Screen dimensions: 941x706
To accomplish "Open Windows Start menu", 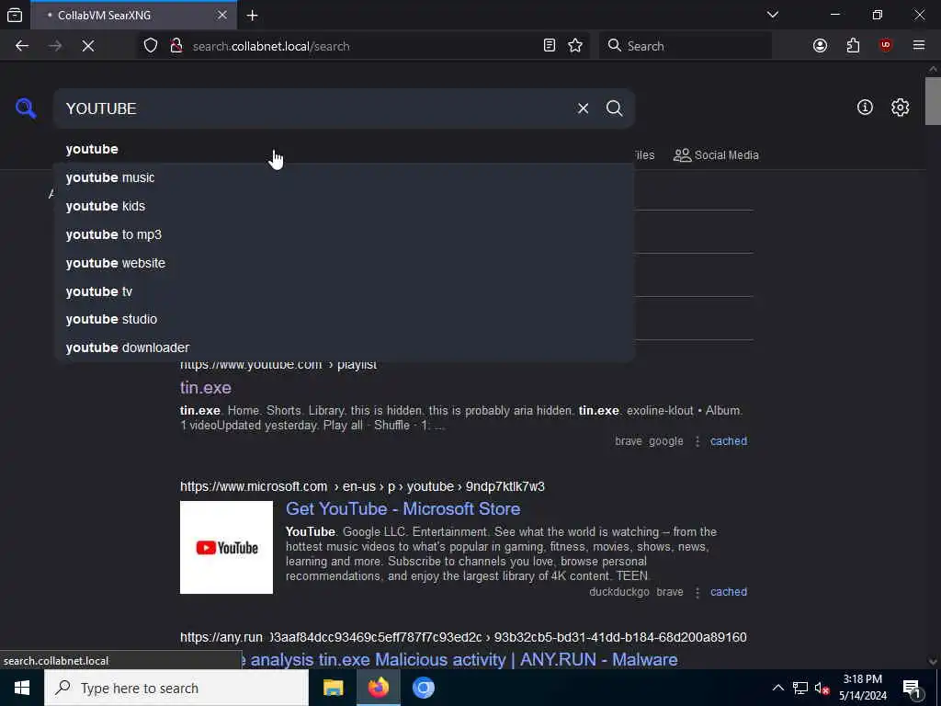I will (22, 688).
